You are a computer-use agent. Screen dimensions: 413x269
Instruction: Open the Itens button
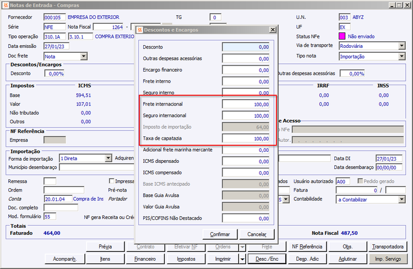point(105,259)
